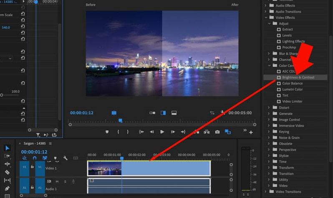Click the blue comparison icon beside the timecode
333x198 pixels.
[114, 113]
